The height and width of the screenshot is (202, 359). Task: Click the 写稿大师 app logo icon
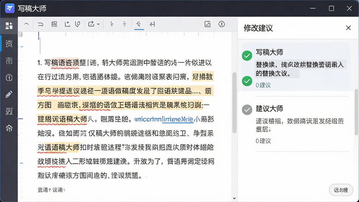9,8
